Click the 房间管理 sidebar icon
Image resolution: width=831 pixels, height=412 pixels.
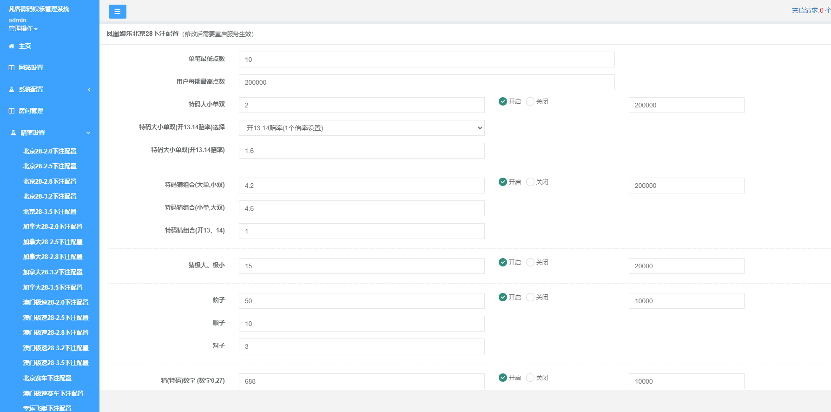[x=12, y=111]
